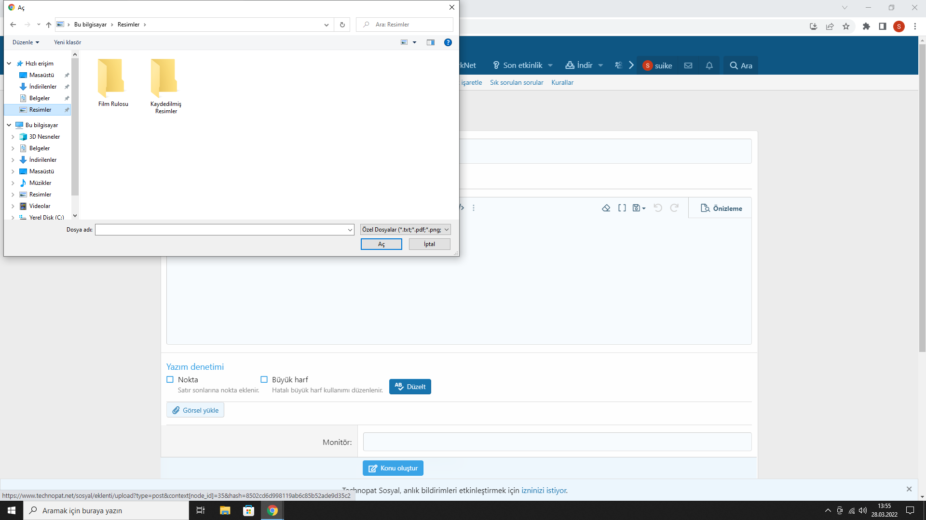Open the İndir navigation menu
The height and width of the screenshot is (520, 926).
coord(584,65)
